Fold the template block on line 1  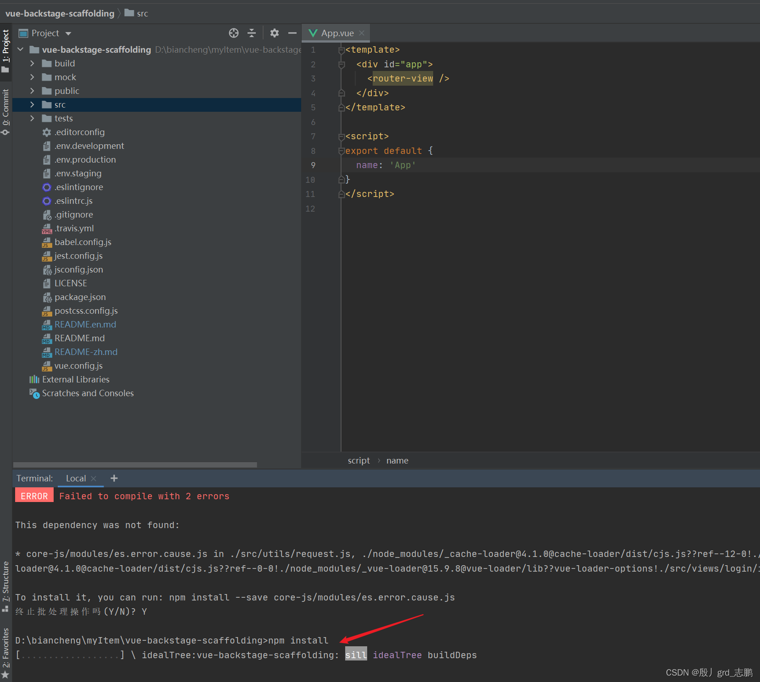tap(341, 50)
